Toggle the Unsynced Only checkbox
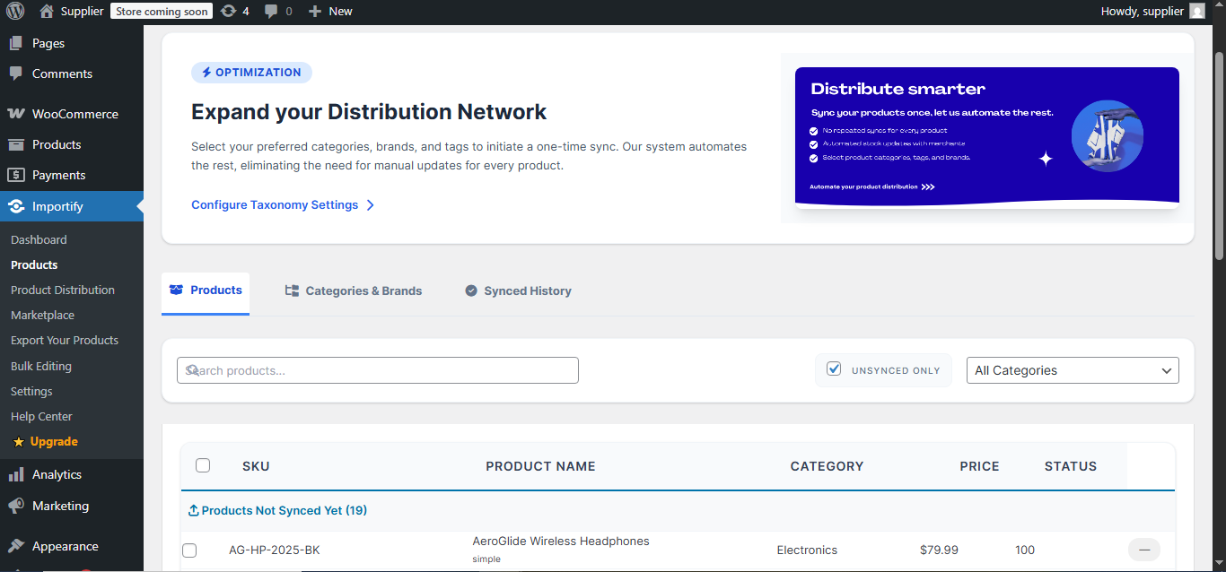Screen dimensions: 1226x572 click(x=834, y=368)
